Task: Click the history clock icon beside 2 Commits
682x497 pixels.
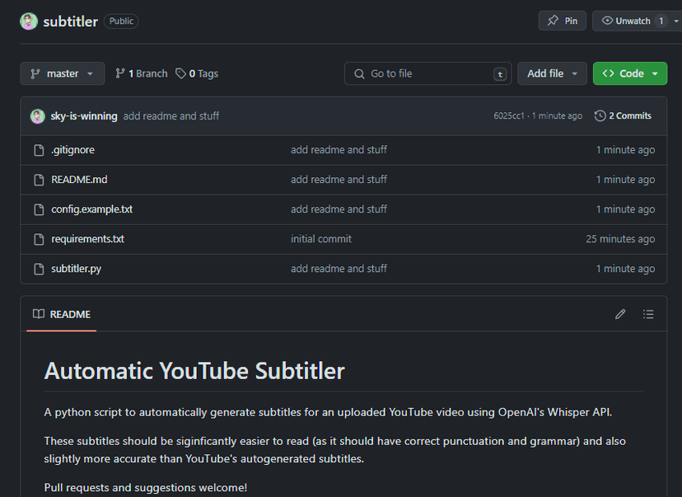Action: 600,115
